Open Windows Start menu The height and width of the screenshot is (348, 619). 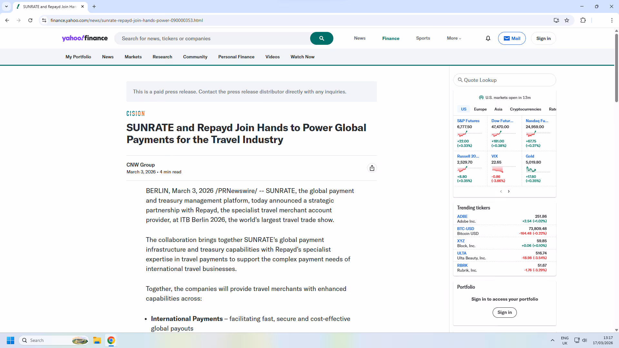click(10, 340)
